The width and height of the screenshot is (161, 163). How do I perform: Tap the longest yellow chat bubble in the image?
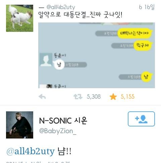[135, 33]
